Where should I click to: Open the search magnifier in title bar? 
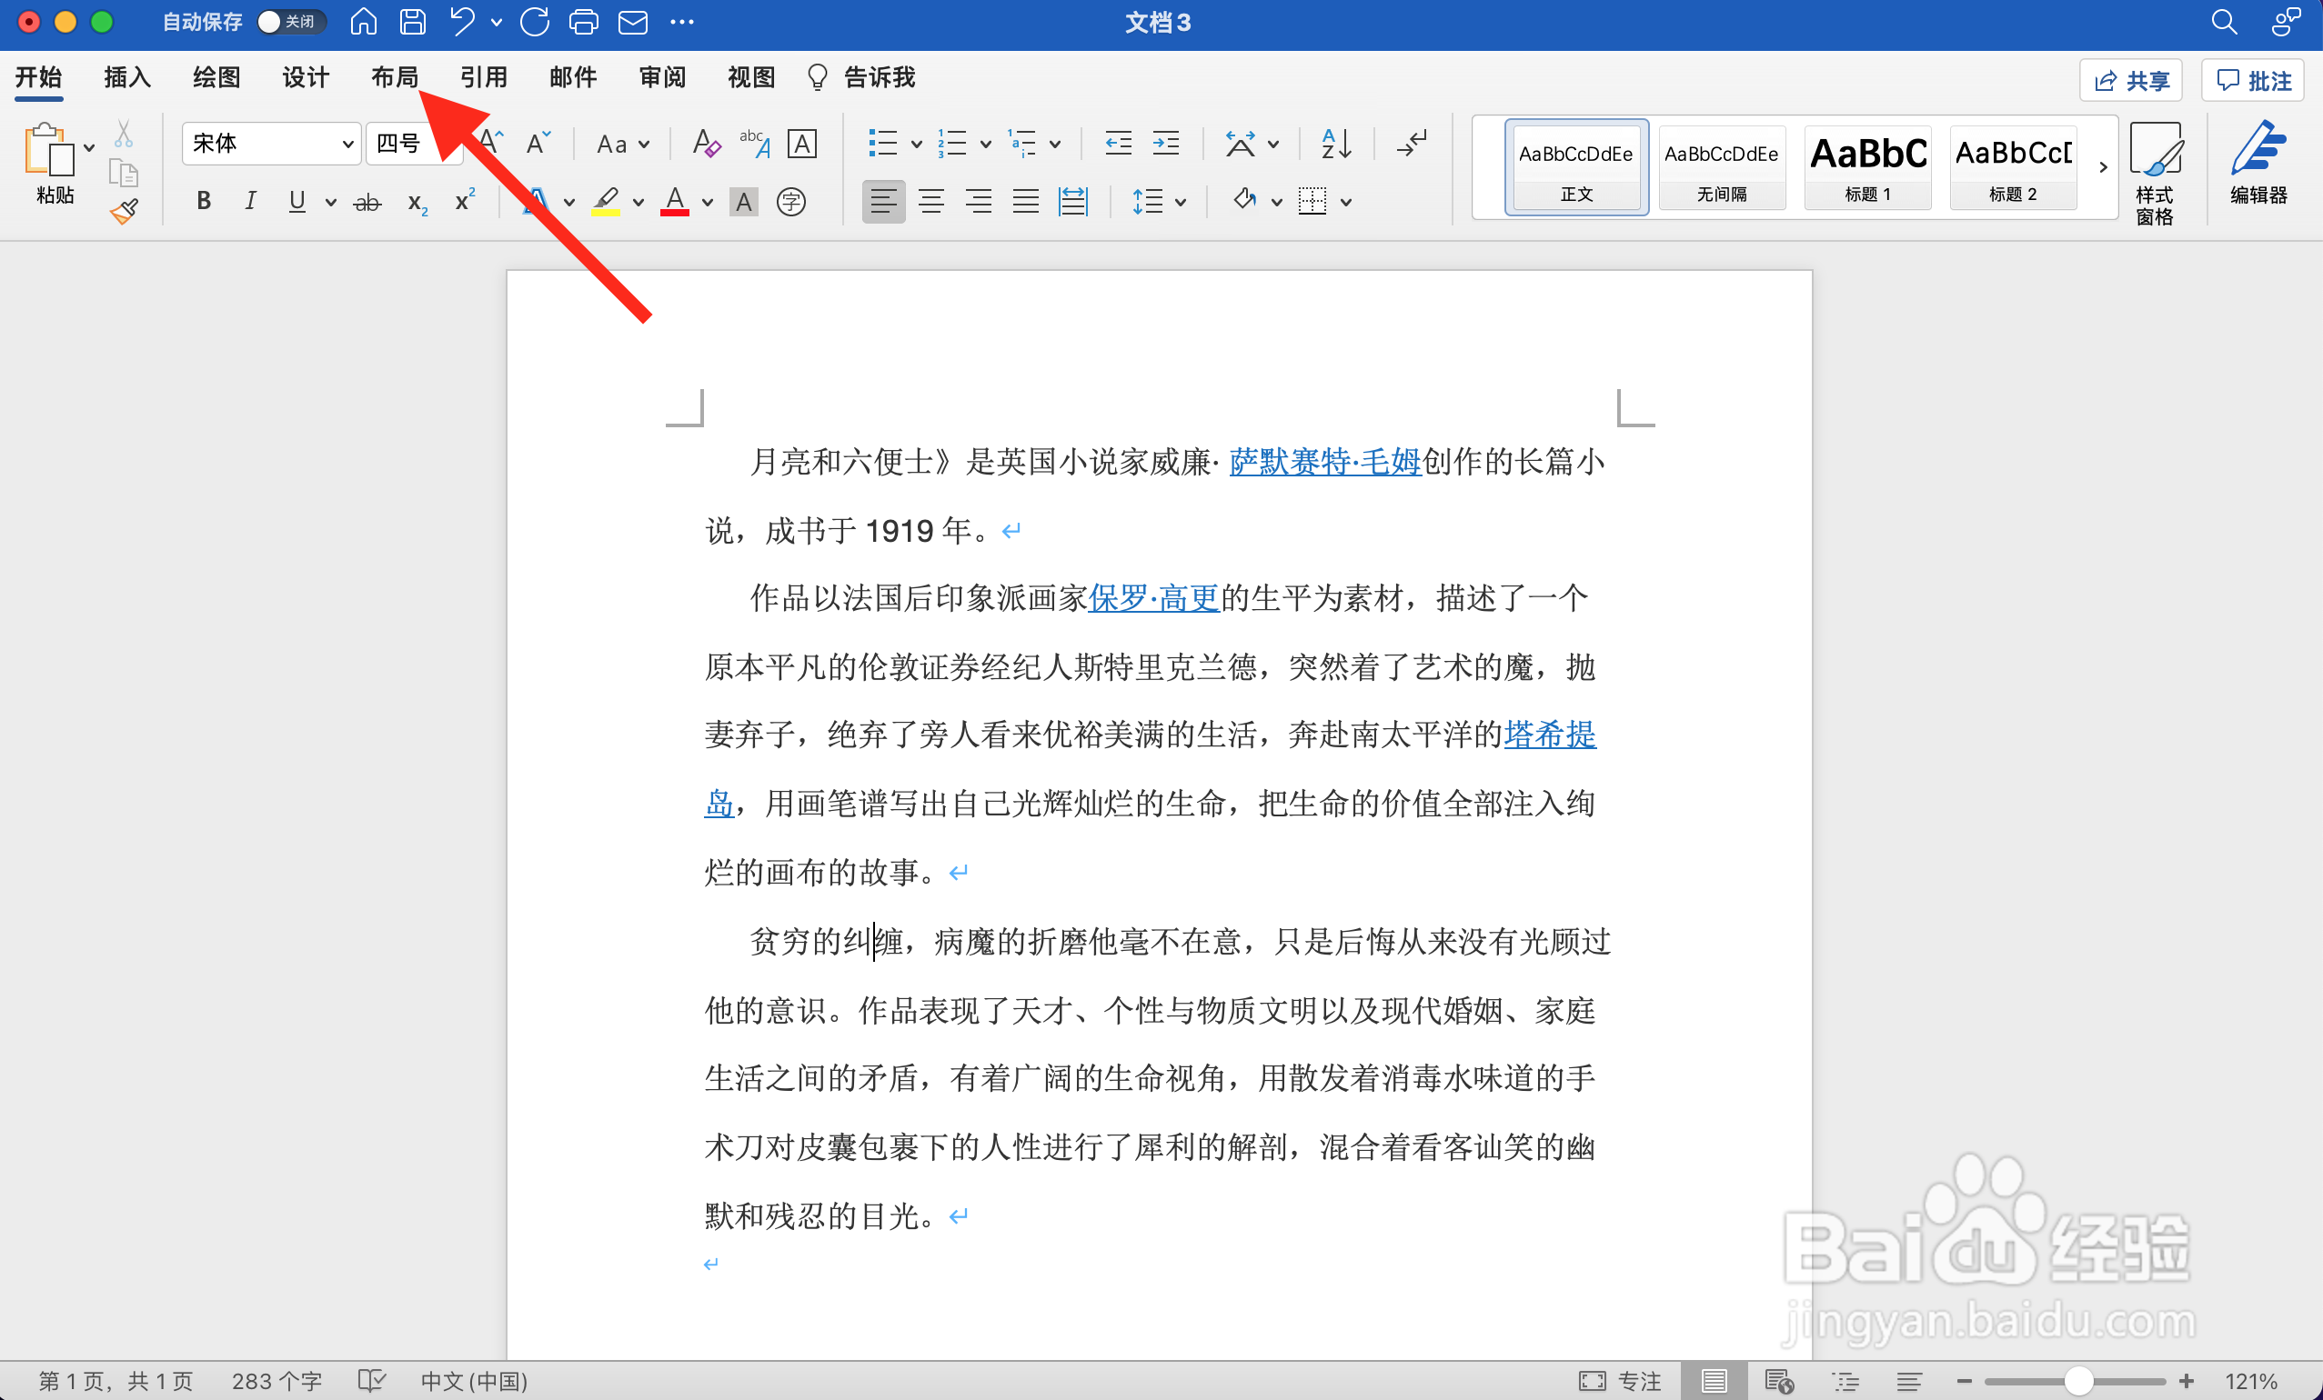2223,22
